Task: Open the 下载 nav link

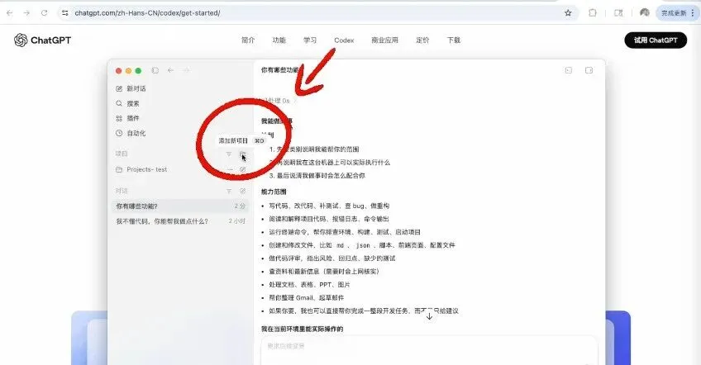Action: [x=453, y=40]
